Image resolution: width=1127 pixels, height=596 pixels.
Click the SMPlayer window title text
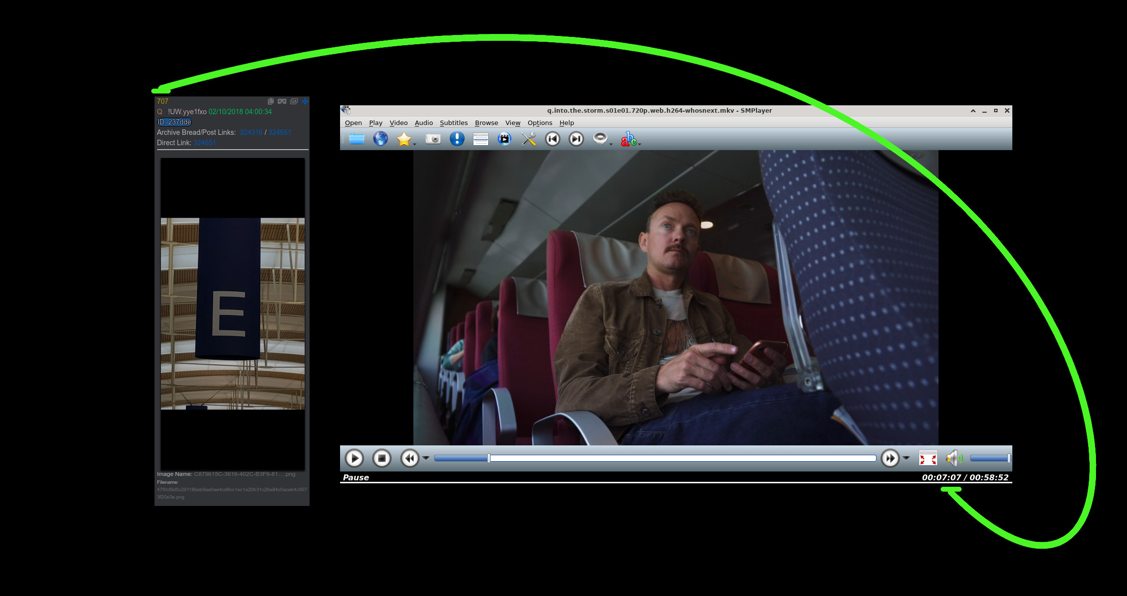pyautogui.click(x=659, y=110)
